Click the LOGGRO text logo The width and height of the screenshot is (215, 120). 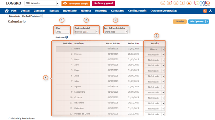[13, 3]
